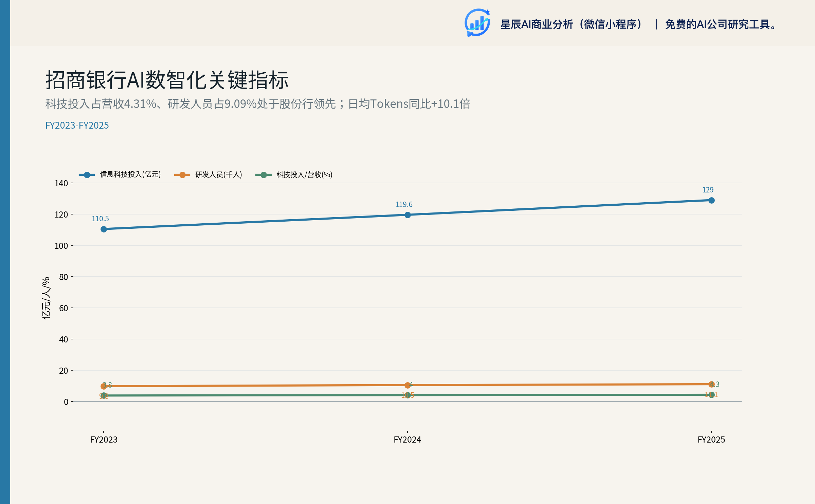Click the FY2025 x-axis label
Screen dimensions: 815x504
pos(711,440)
